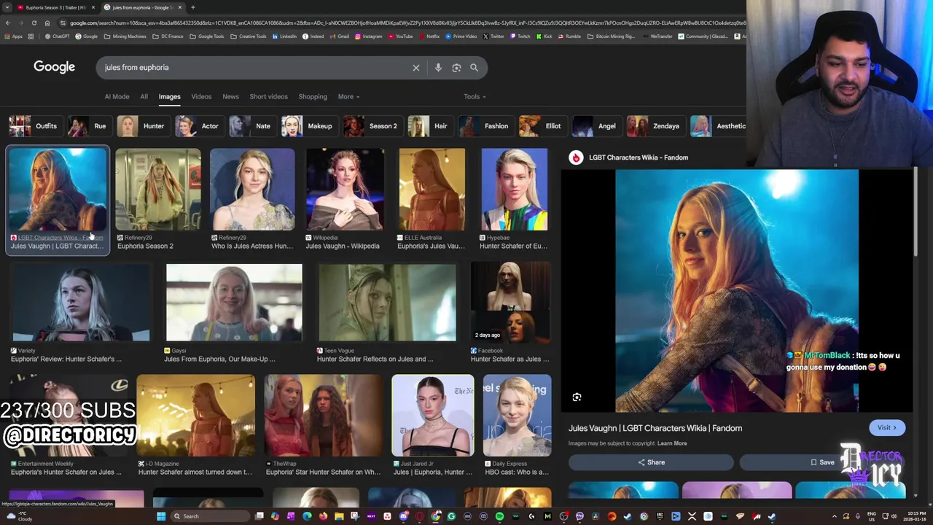Close the Euphoria Season 3 Trailer tab

click(x=93, y=7)
